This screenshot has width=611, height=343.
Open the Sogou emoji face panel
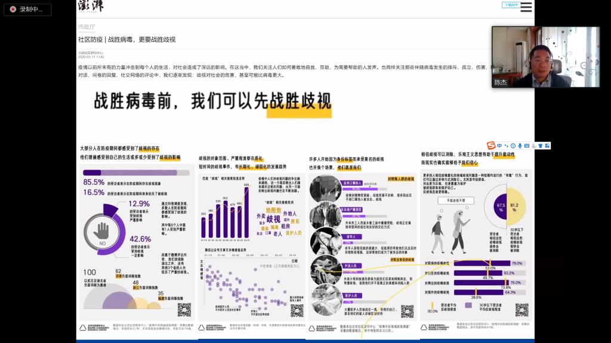pyautogui.click(x=513, y=145)
